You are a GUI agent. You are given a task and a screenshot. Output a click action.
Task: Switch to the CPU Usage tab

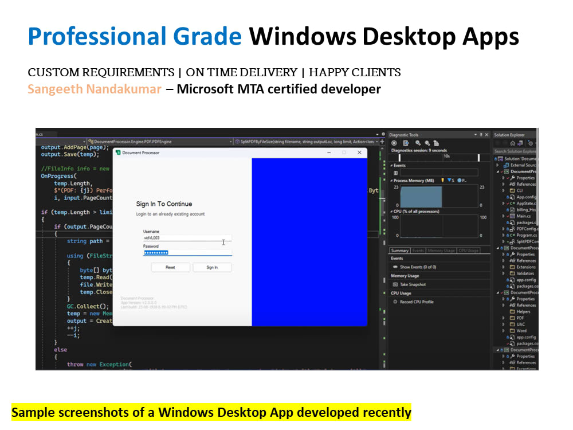(468, 251)
